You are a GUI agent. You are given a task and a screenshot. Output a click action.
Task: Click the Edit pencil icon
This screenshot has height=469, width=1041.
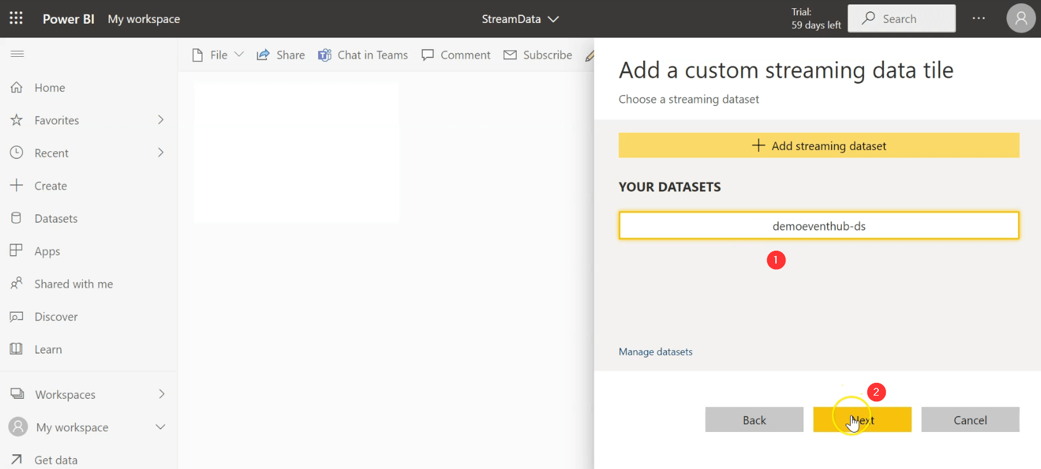click(590, 56)
